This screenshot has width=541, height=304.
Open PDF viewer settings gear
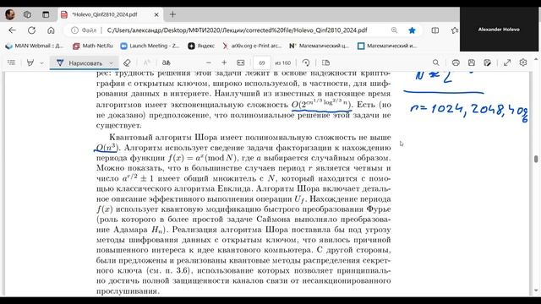(523, 62)
